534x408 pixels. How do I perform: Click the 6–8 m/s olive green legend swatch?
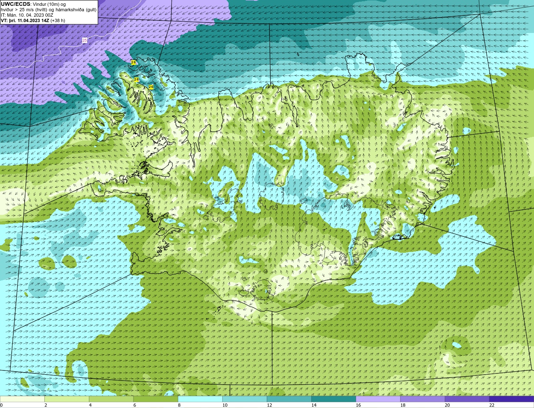coord(156,399)
